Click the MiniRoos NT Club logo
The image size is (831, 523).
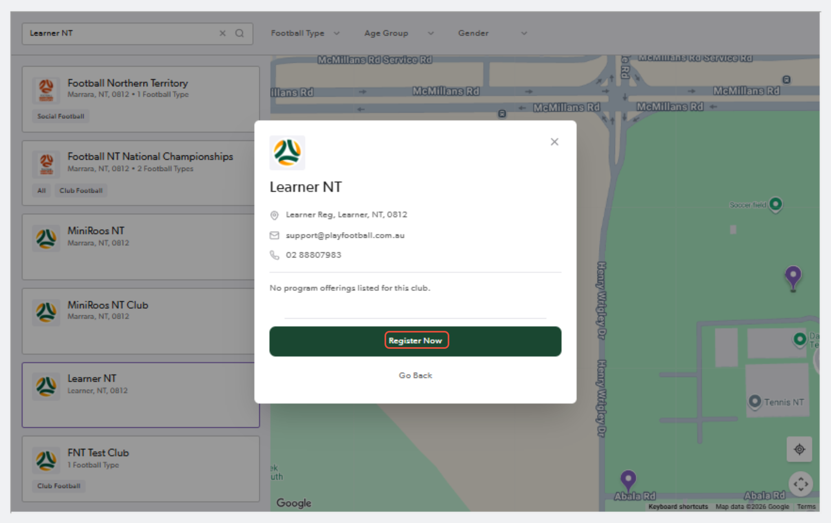point(46,312)
